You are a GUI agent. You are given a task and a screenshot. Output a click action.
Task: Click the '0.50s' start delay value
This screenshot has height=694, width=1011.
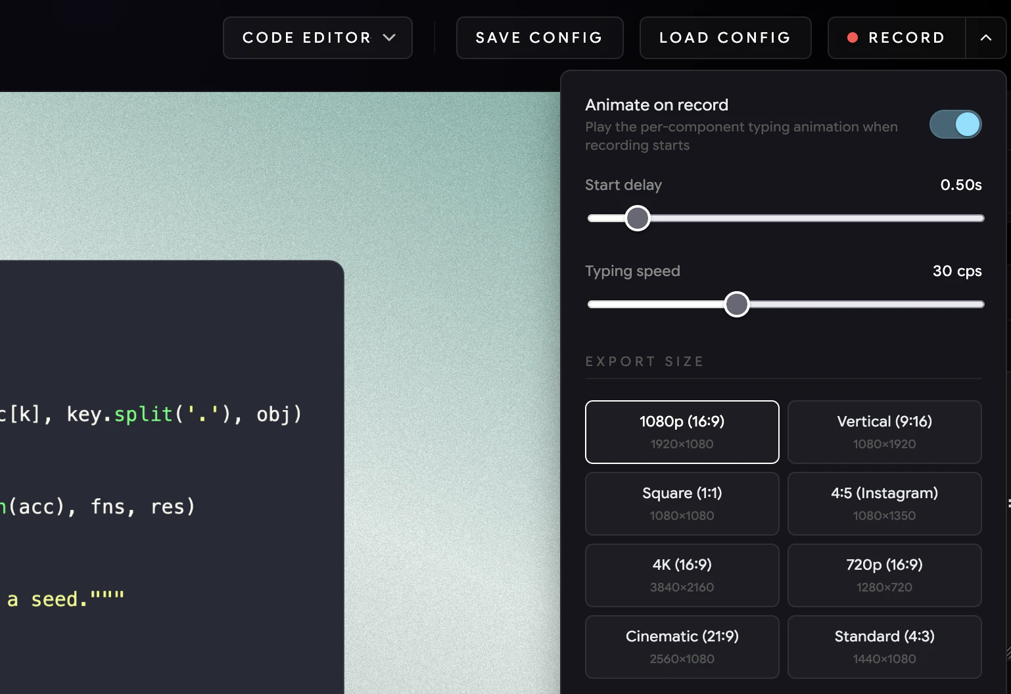(961, 185)
